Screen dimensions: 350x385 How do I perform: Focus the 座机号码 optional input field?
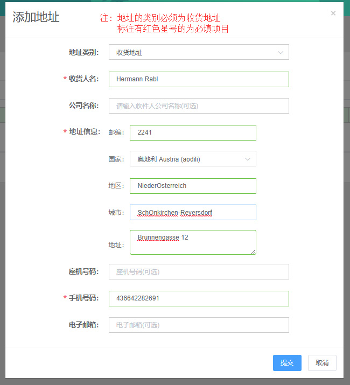click(199, 271)
